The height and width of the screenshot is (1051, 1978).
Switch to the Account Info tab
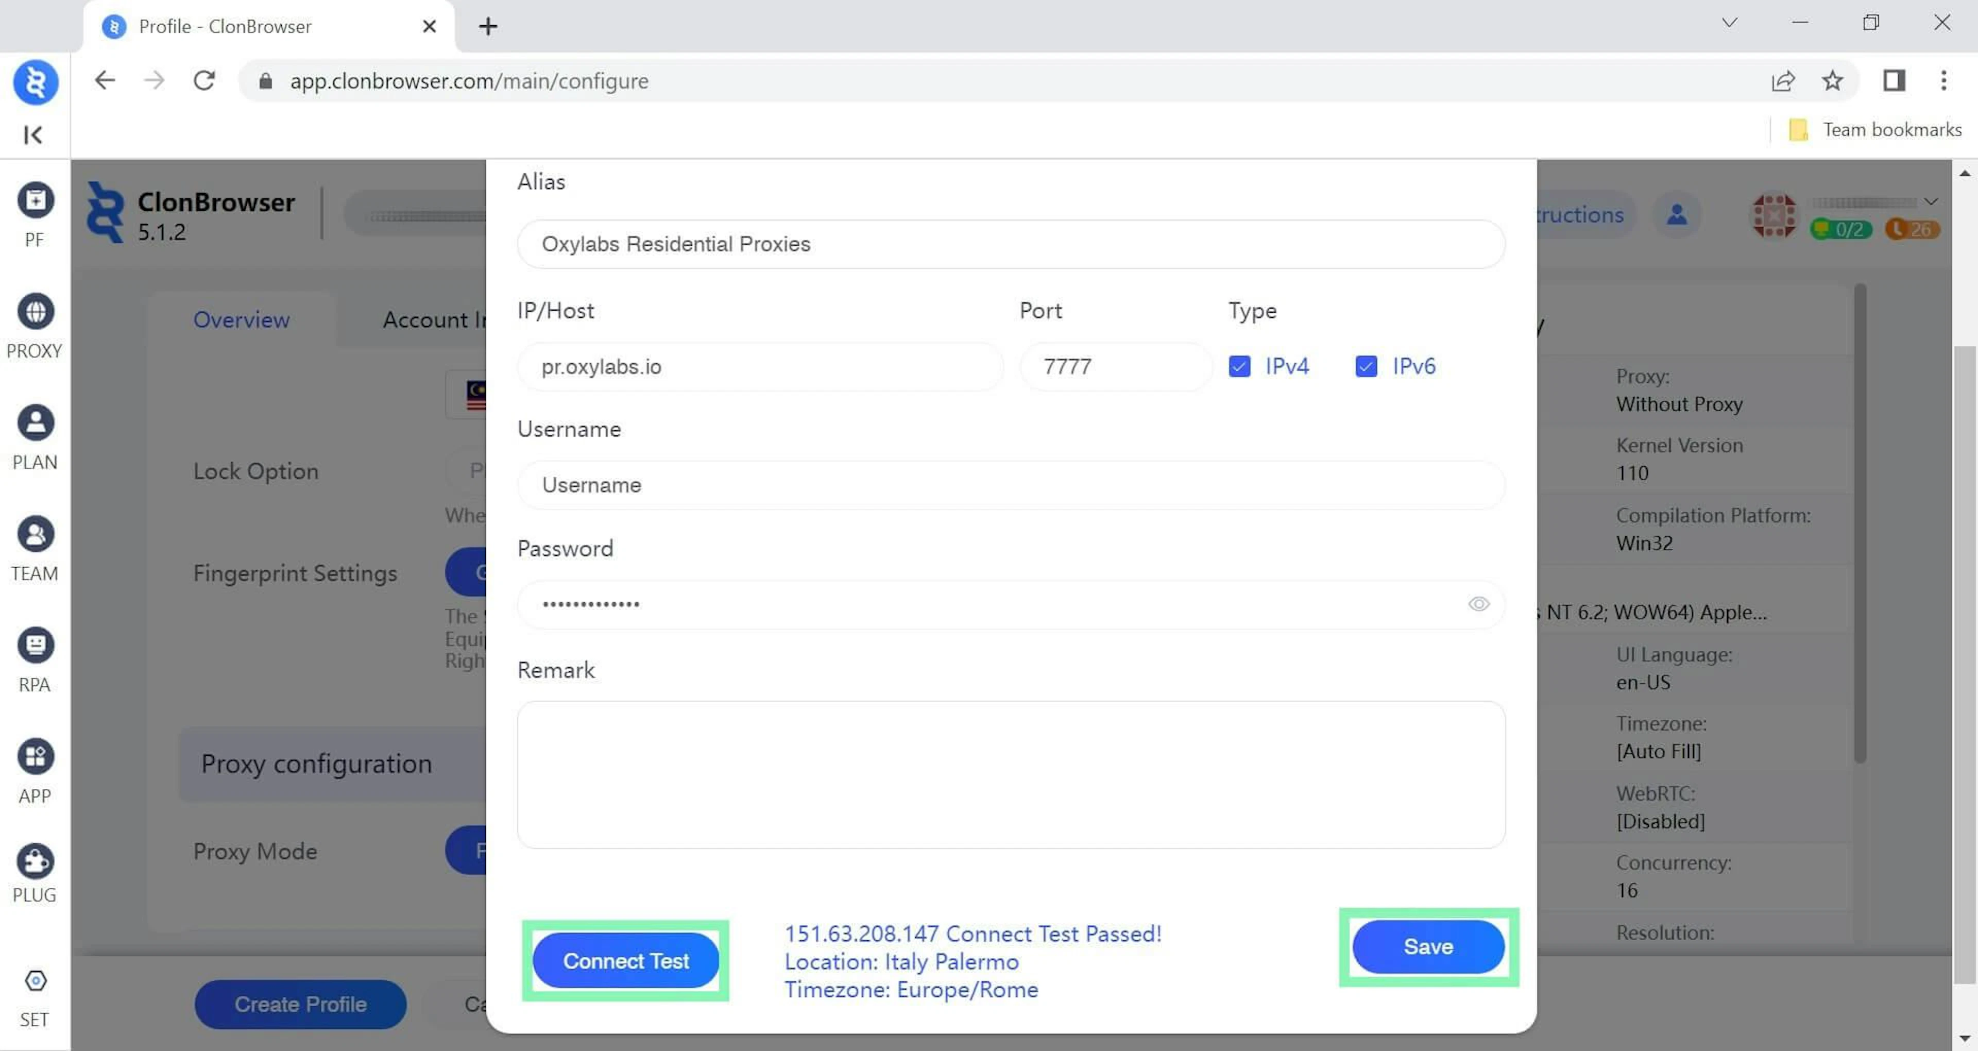[435, 319]
